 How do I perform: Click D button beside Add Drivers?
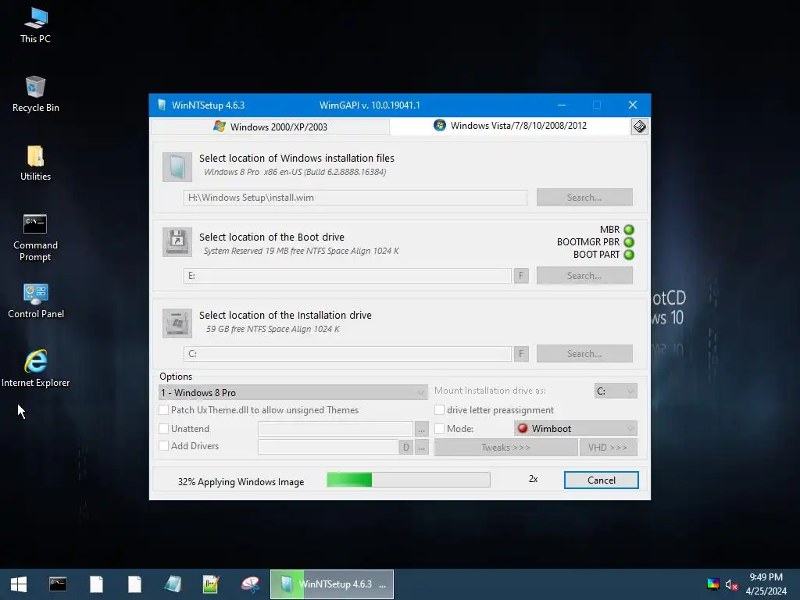click(406, 447)
